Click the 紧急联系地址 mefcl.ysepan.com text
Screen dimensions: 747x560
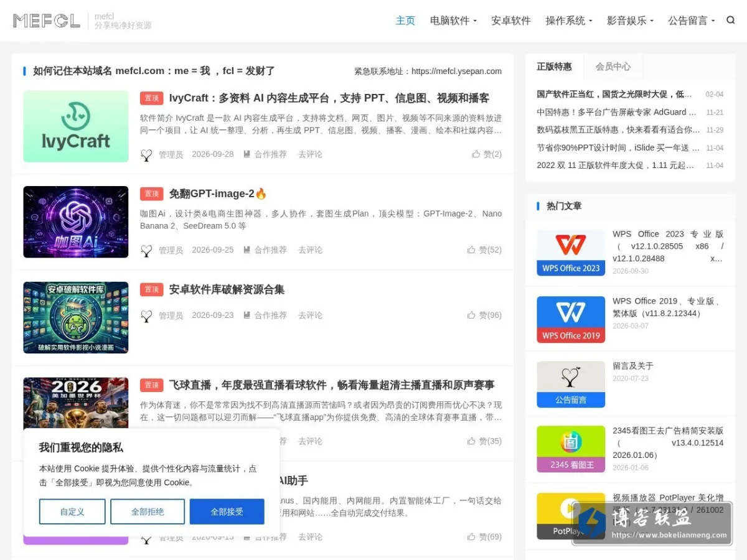click(x=428, y=71)
